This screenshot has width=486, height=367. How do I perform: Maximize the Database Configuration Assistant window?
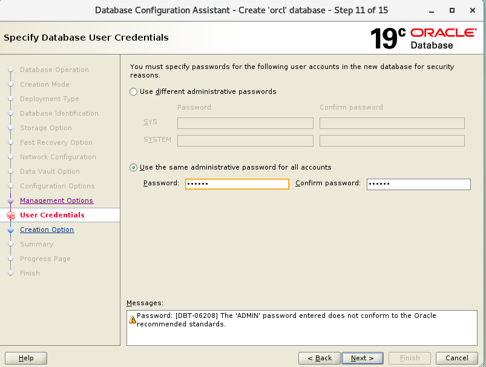[x=452, y=10]
